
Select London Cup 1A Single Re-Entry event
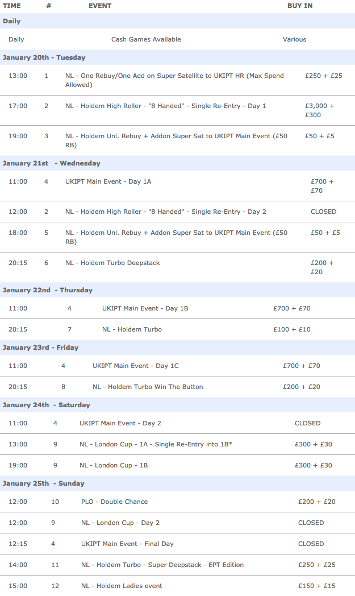point(156,444)
